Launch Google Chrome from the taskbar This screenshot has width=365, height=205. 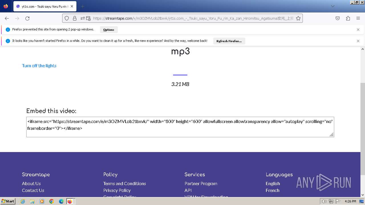point(52,201)
